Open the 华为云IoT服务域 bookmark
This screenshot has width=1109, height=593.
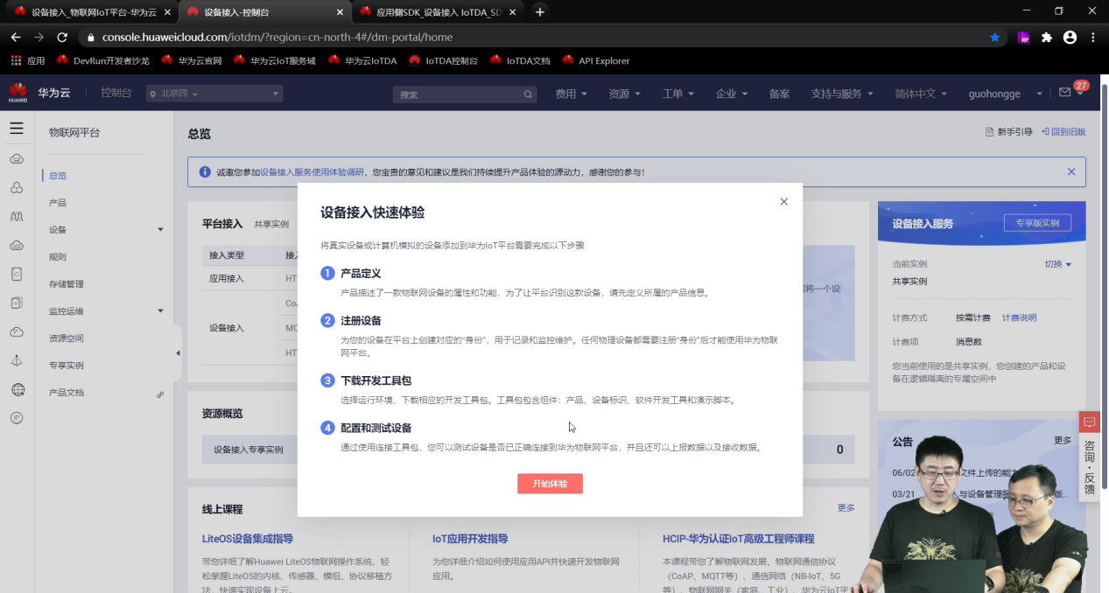274,60
